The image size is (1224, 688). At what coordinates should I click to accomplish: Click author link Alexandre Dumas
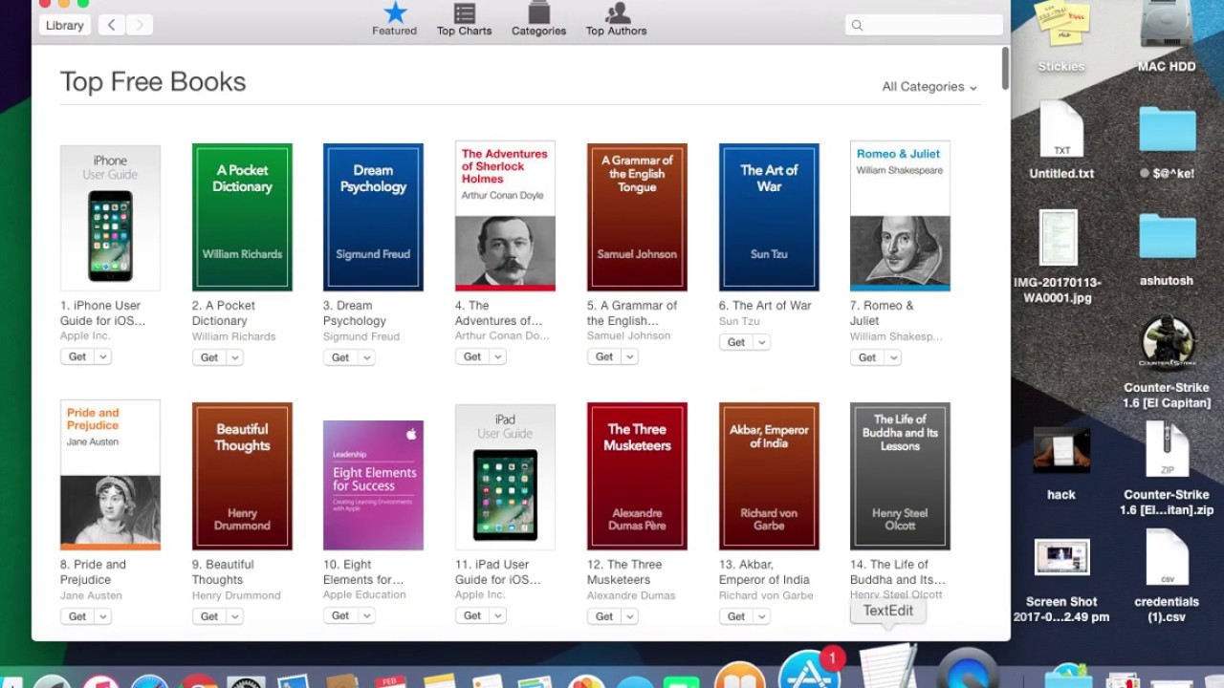tap(631, 595)
